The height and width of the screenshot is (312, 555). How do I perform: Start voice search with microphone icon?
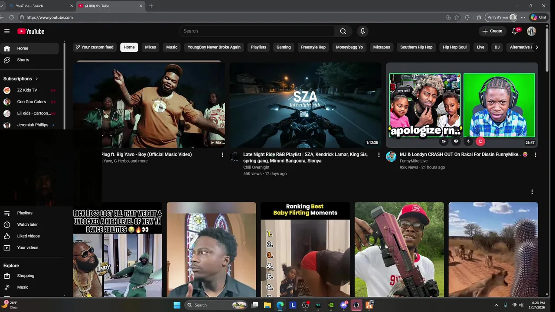click(x=363, y=31)
